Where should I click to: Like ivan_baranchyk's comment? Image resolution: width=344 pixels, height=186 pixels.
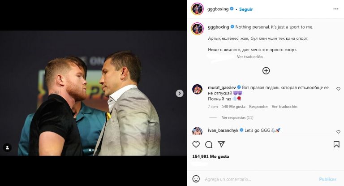[x=338, y=132]
